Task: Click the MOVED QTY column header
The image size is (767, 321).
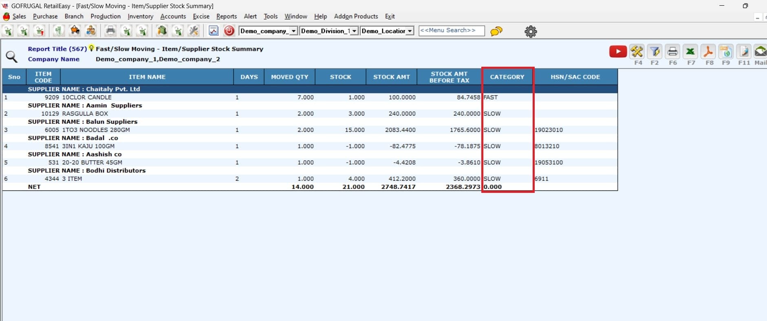Action: click(289, 77)
